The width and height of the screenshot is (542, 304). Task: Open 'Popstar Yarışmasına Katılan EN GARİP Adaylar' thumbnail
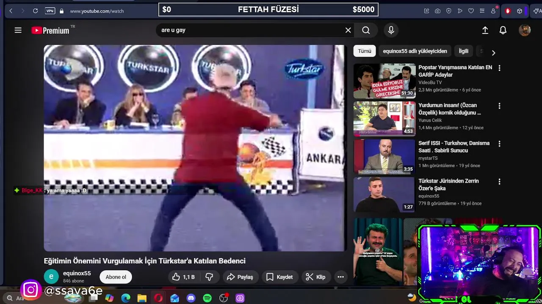tap(384, 81)
